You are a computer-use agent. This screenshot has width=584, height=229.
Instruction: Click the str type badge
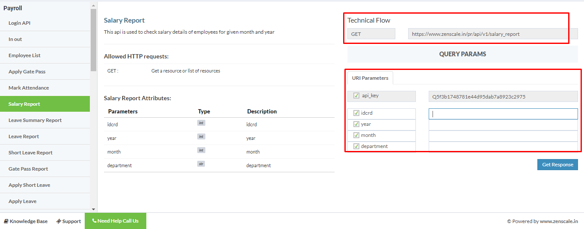pyautogui.click(x=201, y=164)
